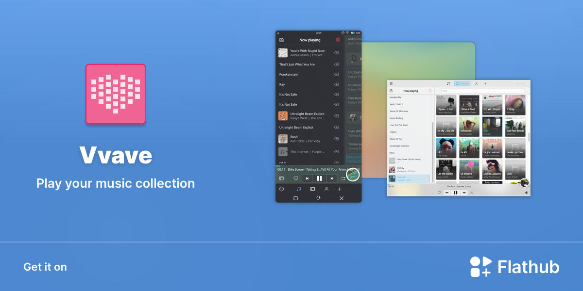
Task: Remove 'That's Just What You Are' from the queue
Action: coord(336,64)
